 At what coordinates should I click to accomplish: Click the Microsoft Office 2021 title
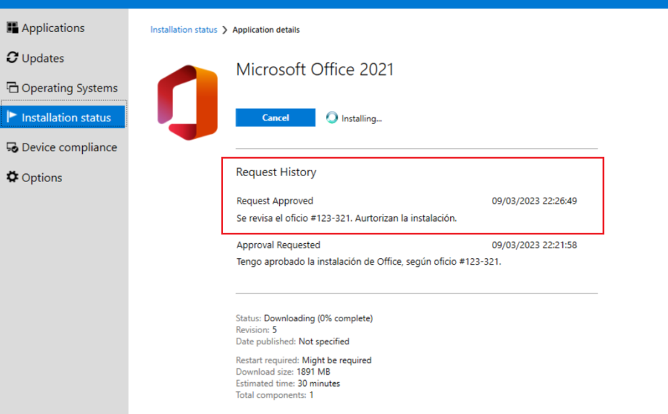[315, 69]
